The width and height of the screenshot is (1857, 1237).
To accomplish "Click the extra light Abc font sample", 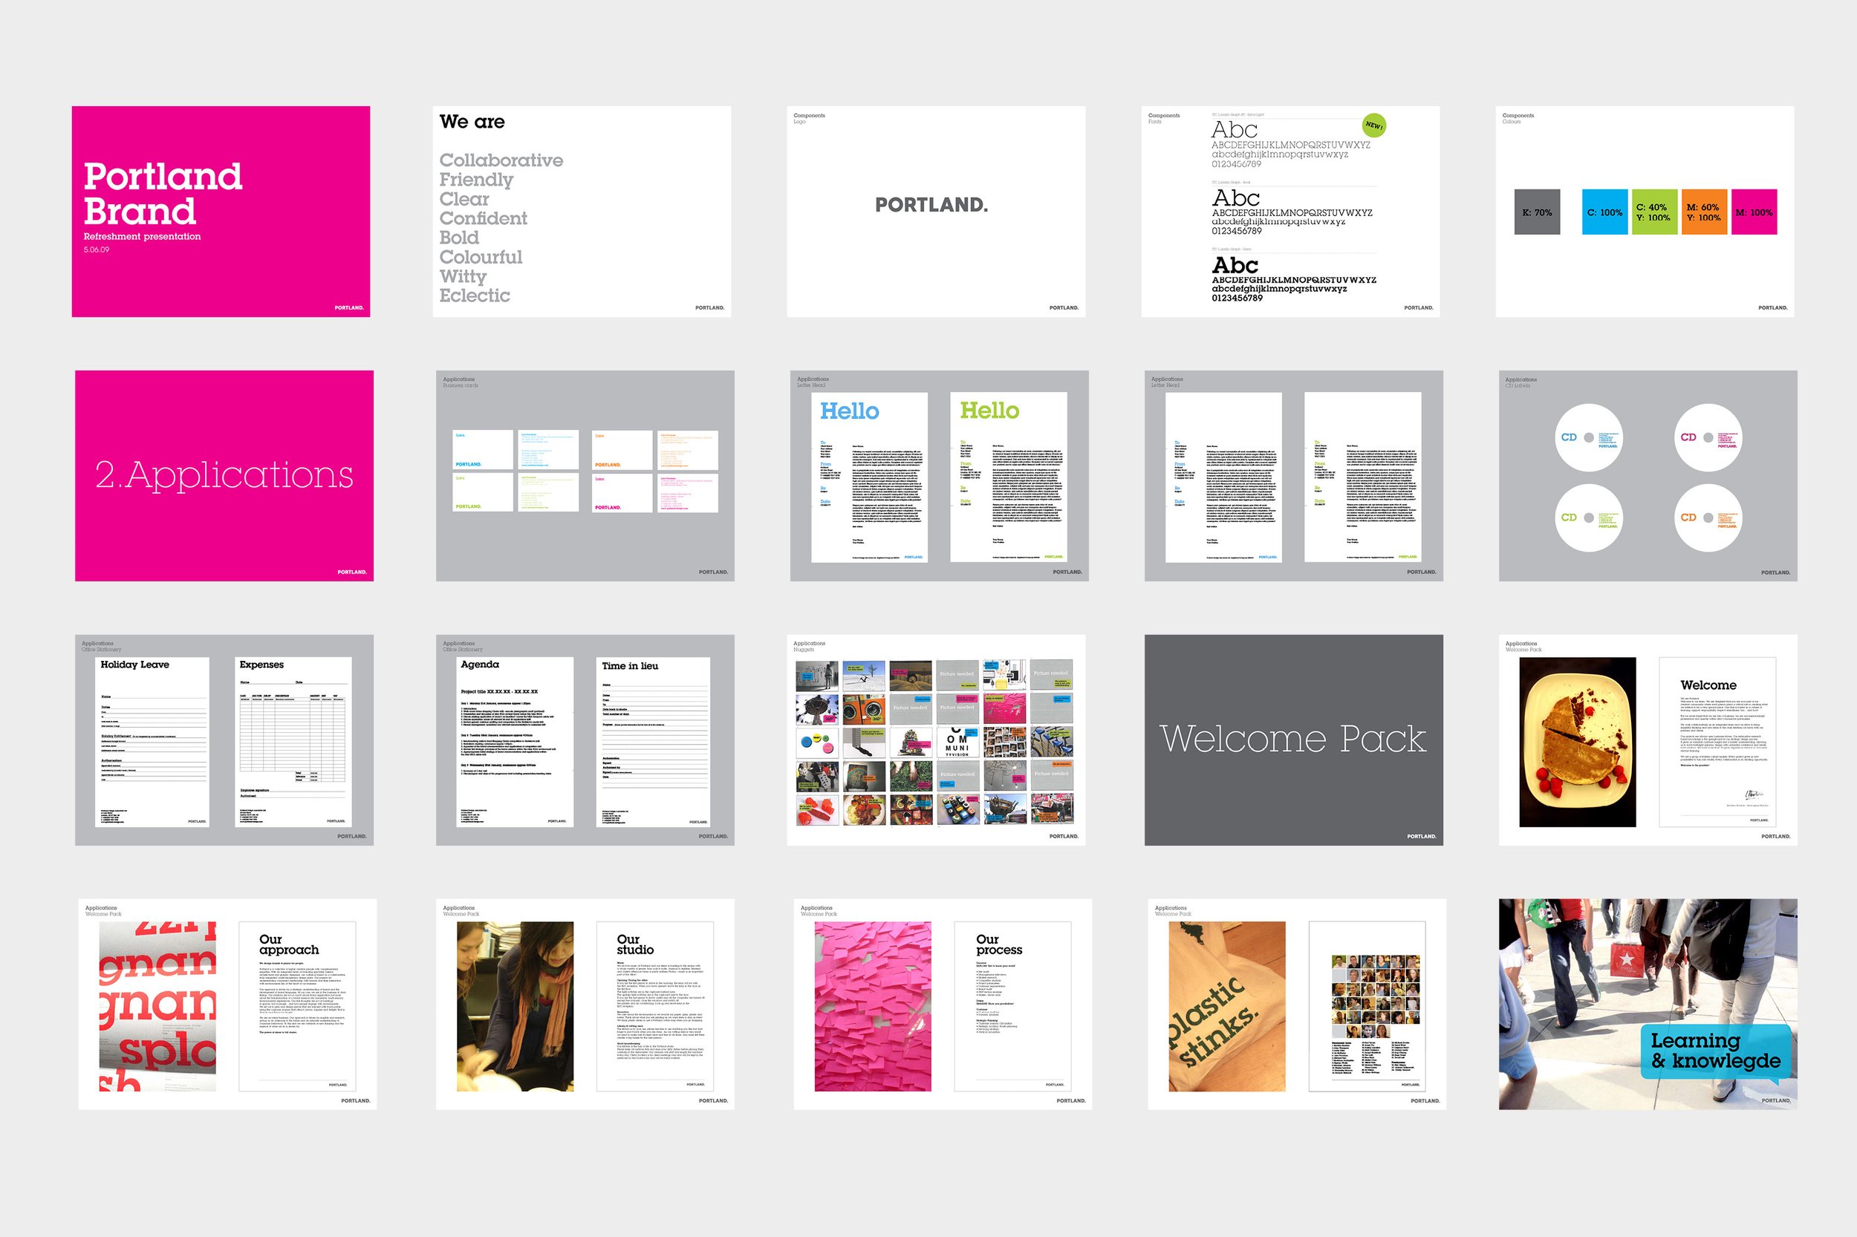I will 1235,129.
